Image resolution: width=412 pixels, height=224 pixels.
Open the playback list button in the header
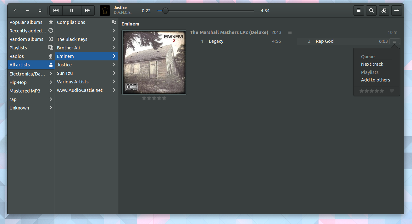point(359,10)
